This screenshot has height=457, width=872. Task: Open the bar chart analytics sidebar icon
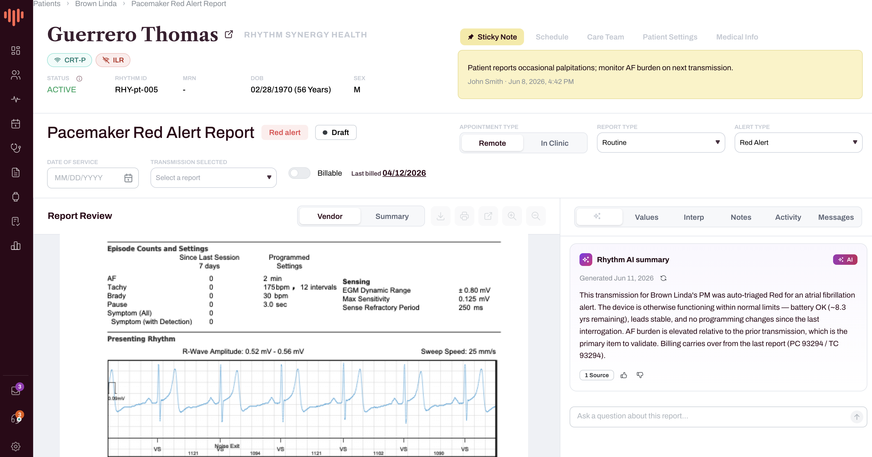(16, 246)
